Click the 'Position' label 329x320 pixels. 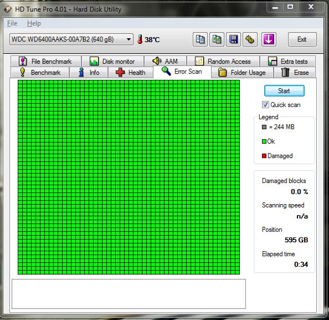[272, 230]
